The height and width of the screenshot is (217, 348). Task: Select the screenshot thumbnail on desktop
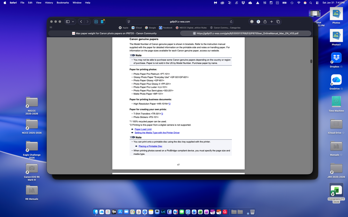[x=315, y=14]
